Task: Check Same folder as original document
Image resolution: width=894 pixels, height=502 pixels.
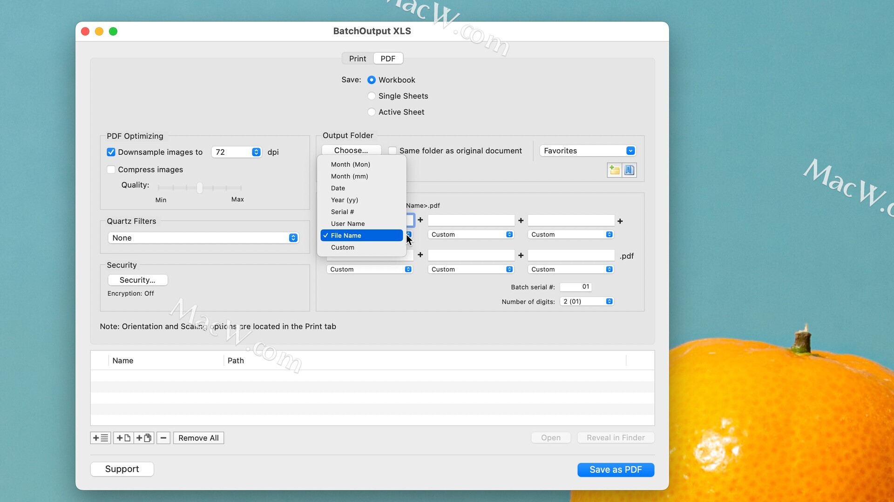Action: (x=393, y=151)
